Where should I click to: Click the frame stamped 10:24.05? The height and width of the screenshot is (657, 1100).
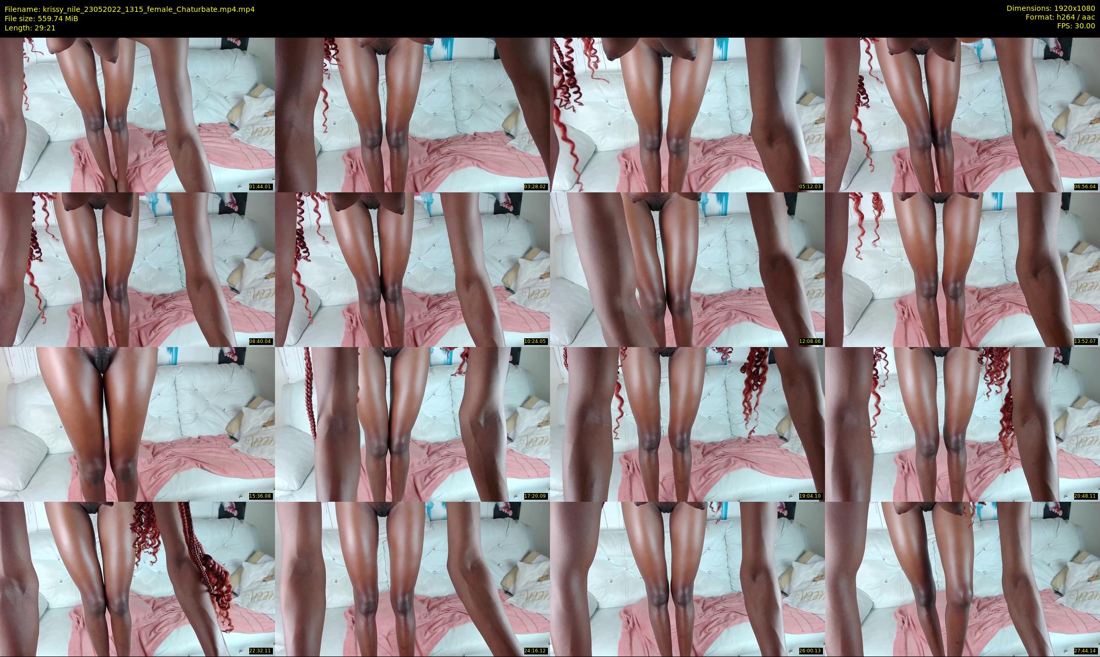coord(412,269)
